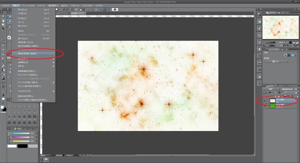Screen dimensions: 300x163
Task: Click the Navigator preview thumbnail
Action: (x=280, y=27)
